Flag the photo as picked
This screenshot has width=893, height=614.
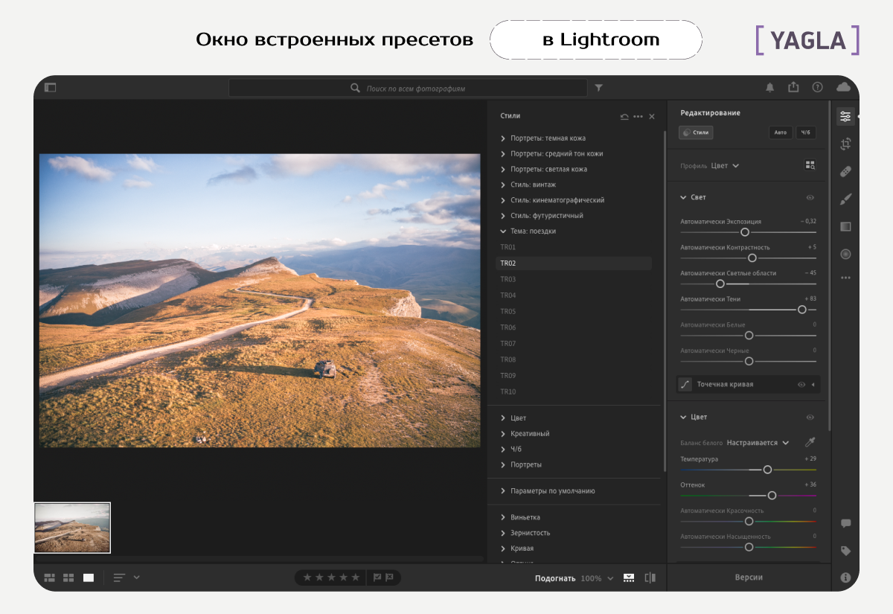(x=377, y=577)
